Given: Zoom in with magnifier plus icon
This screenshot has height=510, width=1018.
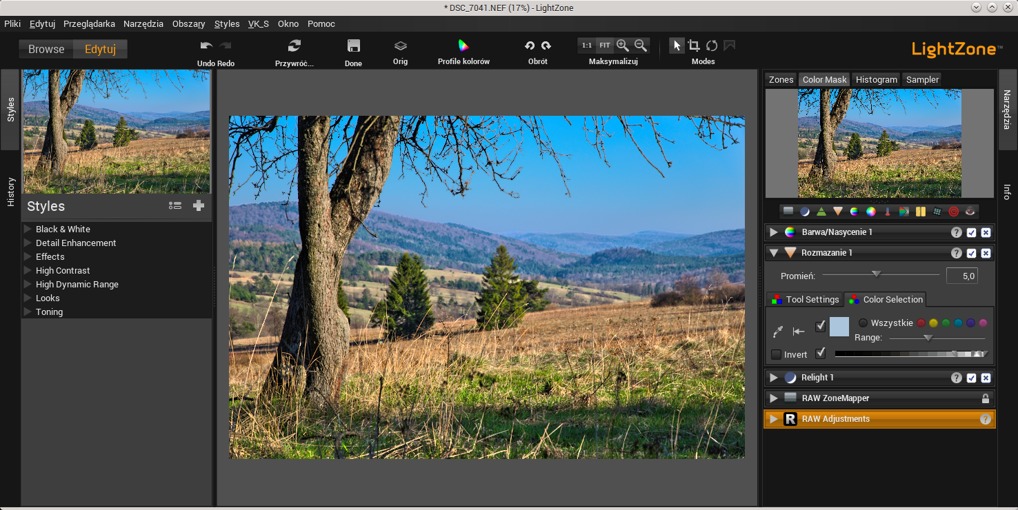Looking at the screenshot, I should click(623, 45).
